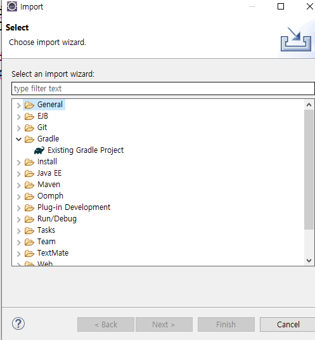Expand the Tasks category
The height and width of the screenshot is (340, 315).
[18, 231]
